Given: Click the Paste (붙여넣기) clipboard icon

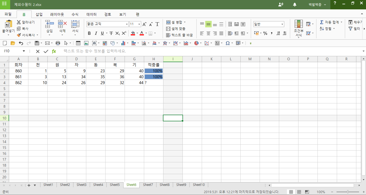Looking at the screenshot, I should 9,24.
